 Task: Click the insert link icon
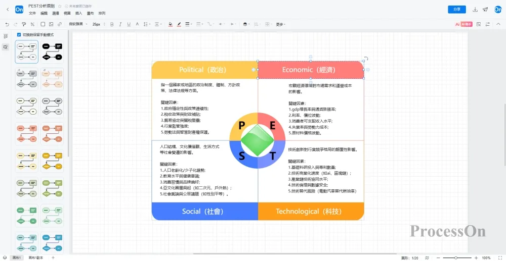59,24
